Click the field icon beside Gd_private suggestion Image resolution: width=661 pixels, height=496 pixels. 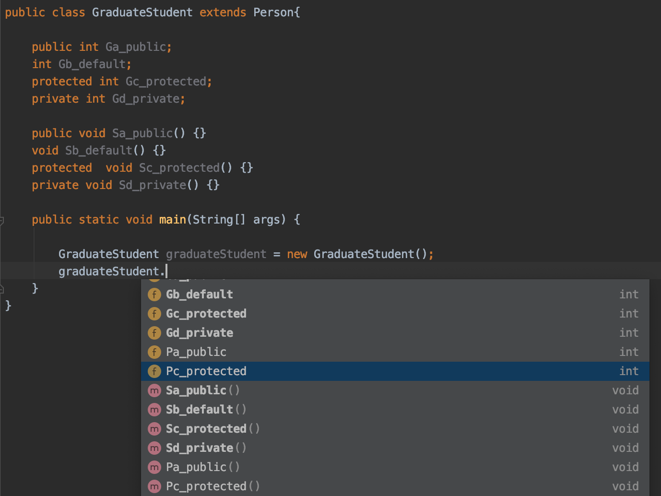[154, 333]
